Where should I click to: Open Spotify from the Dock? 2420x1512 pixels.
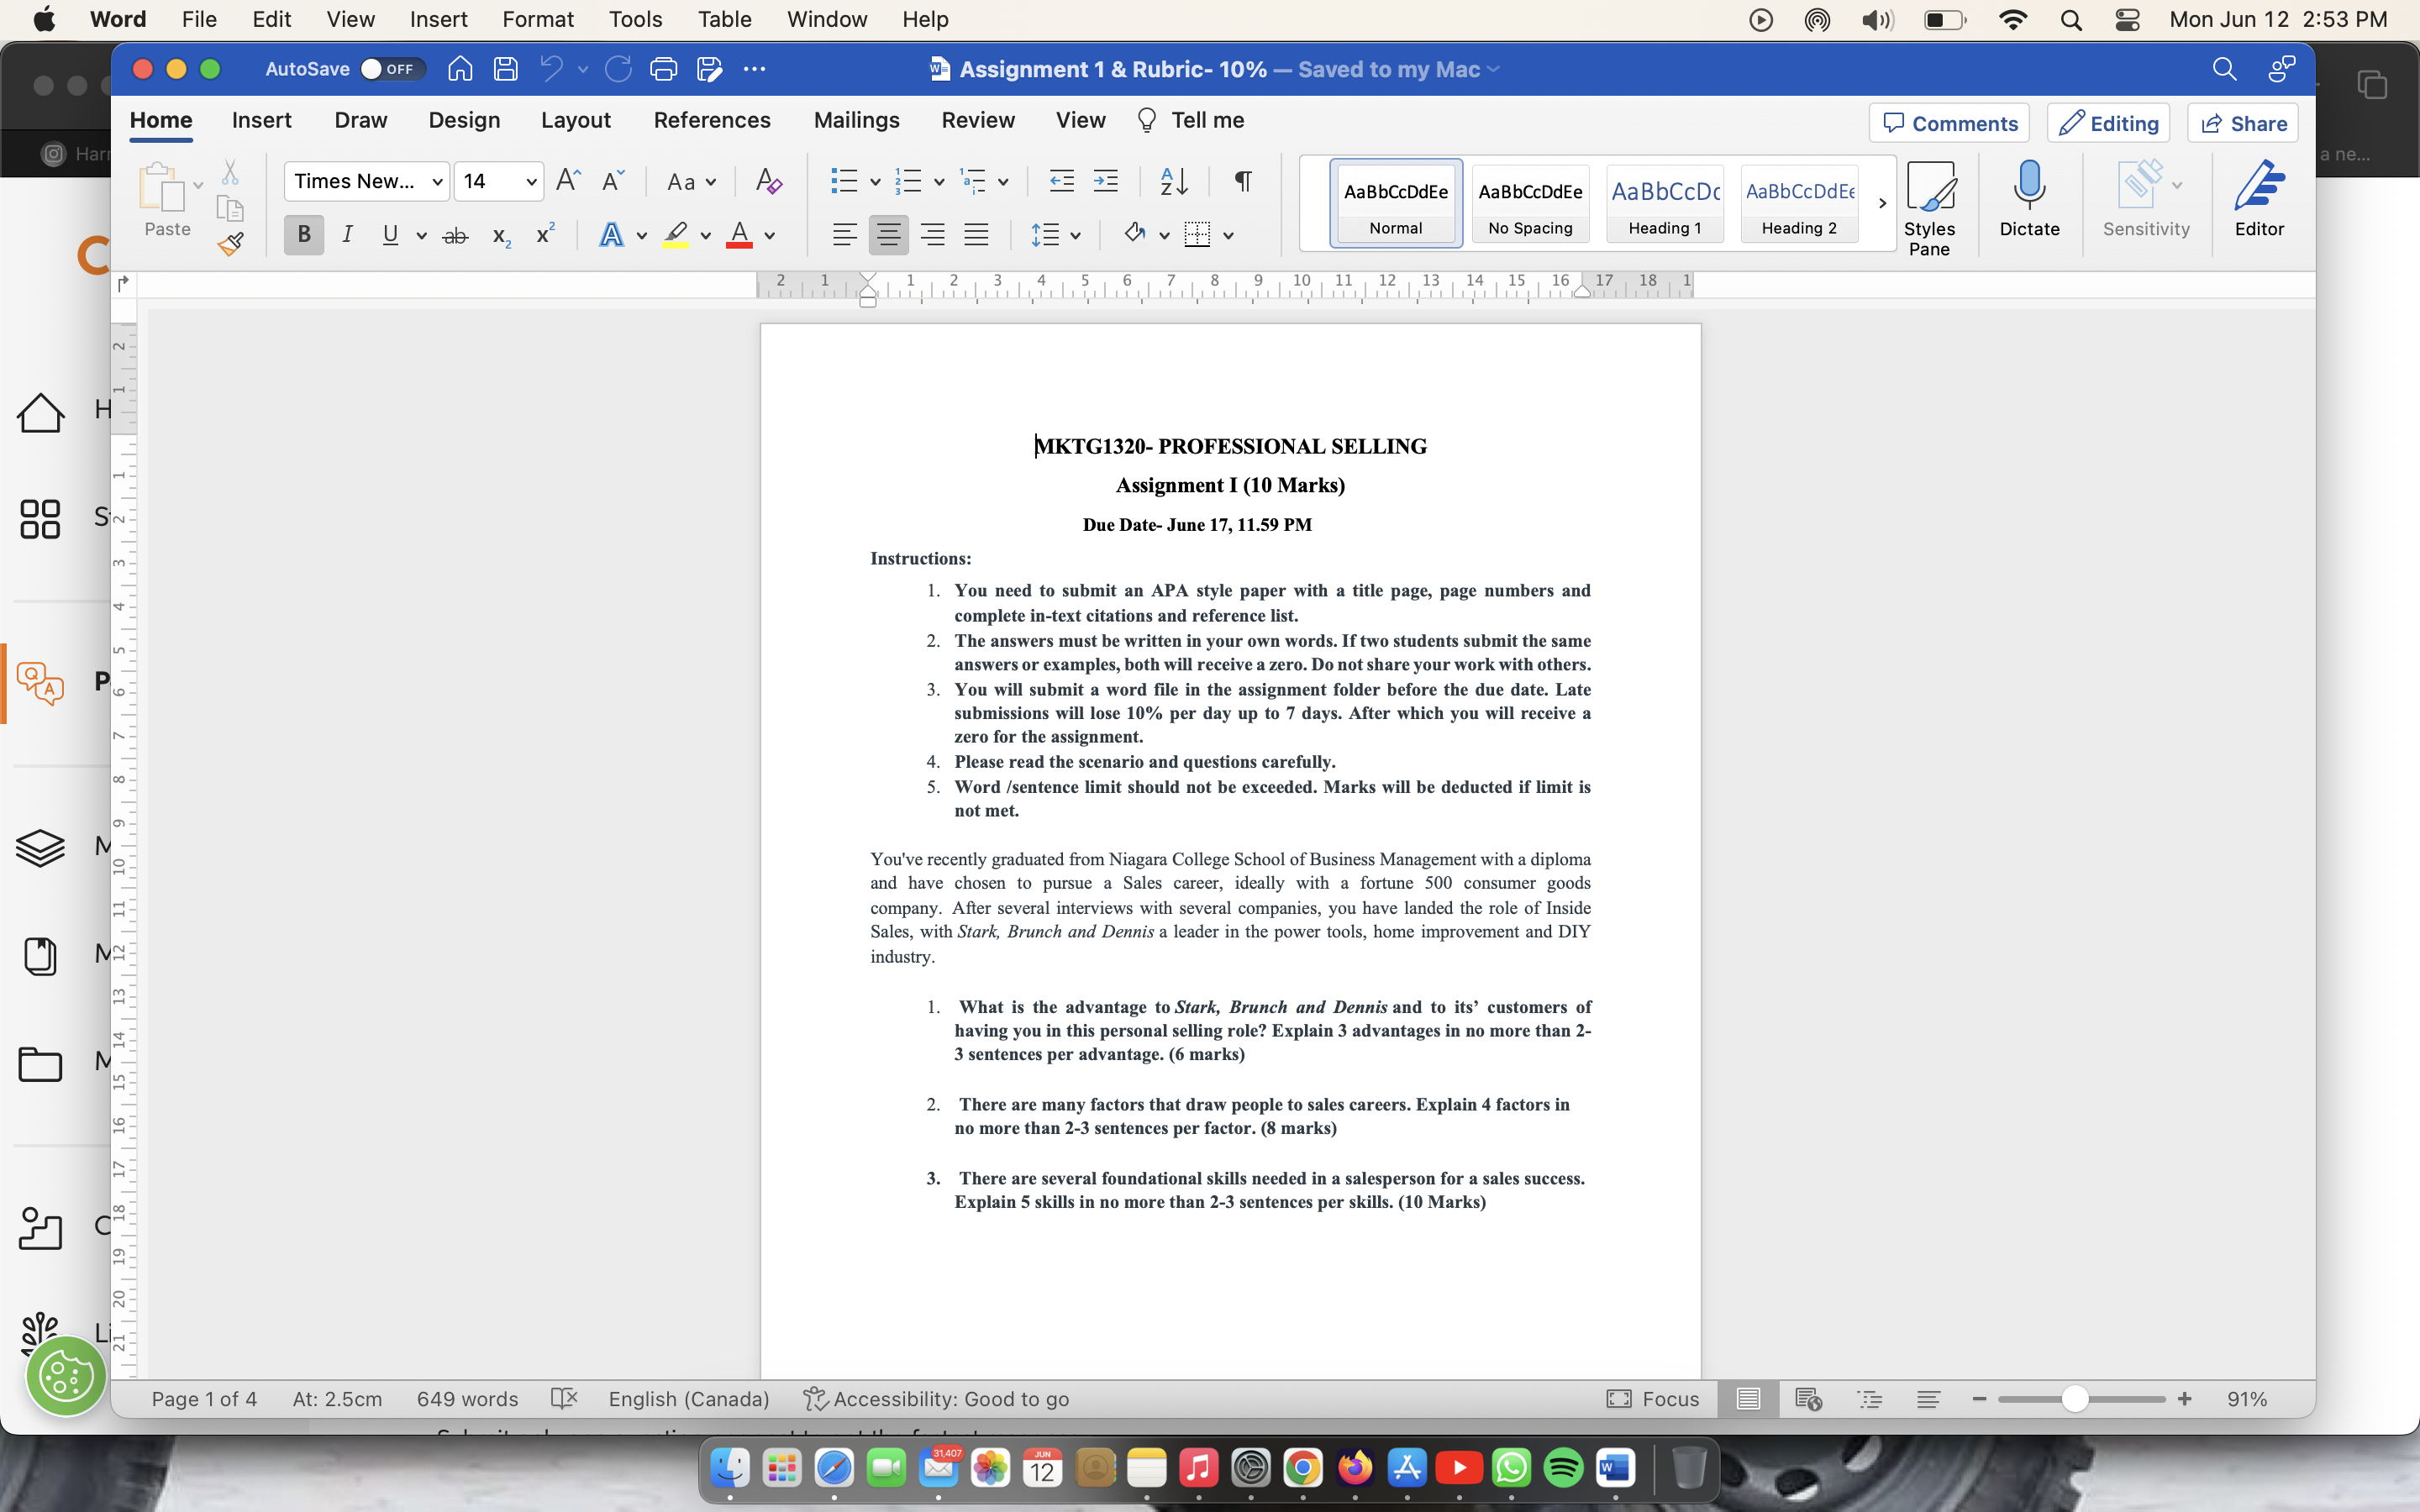(1563, 1468)
